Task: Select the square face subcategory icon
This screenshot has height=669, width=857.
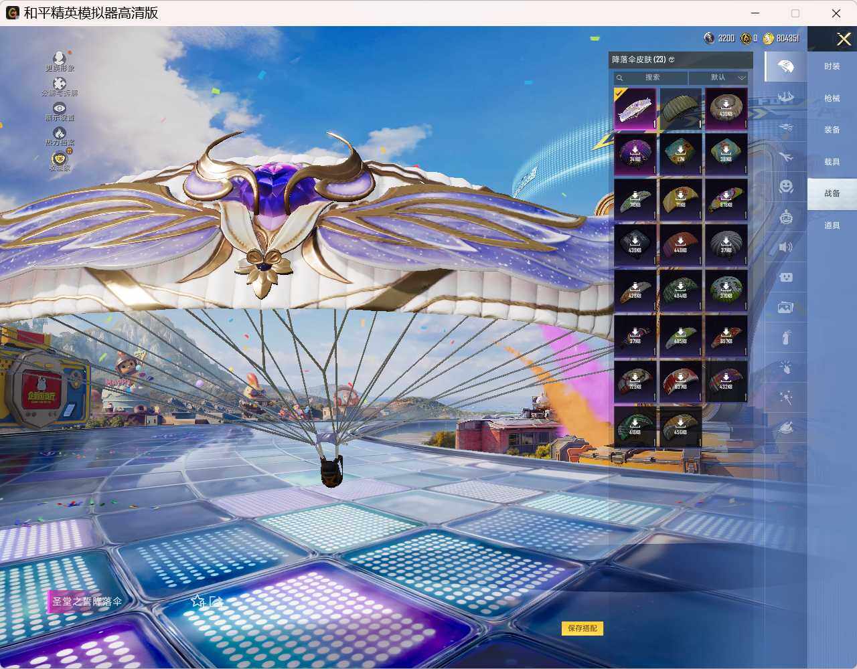Action: [786, 277]
